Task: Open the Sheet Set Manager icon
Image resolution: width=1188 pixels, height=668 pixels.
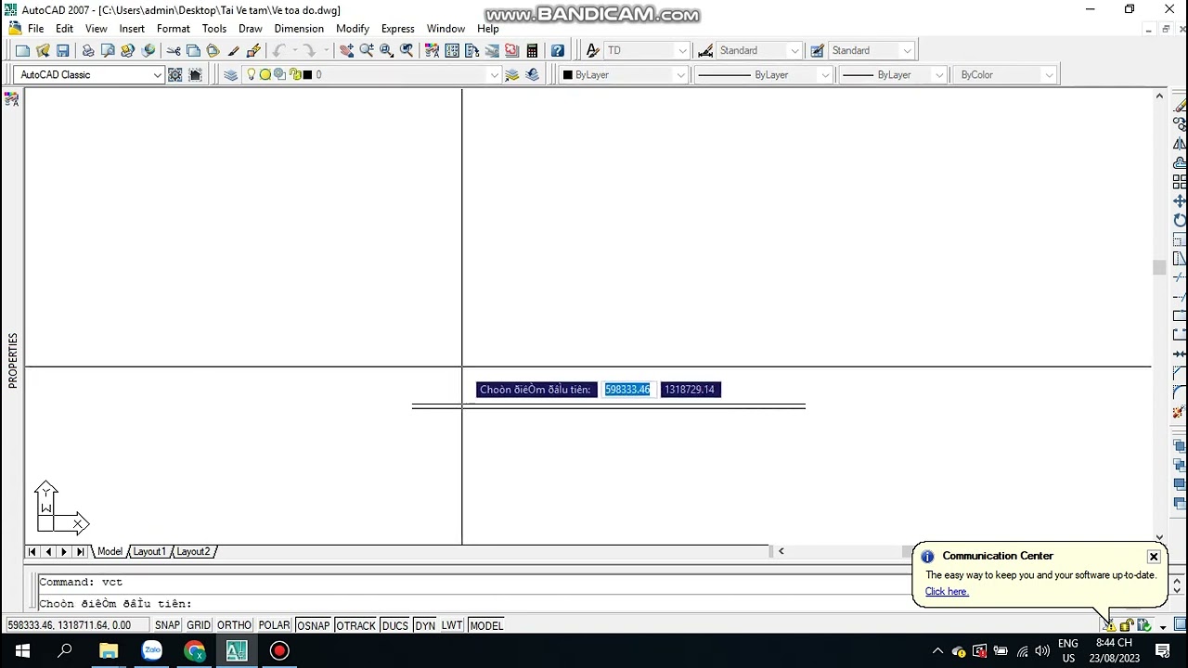Action: [492, 50]
